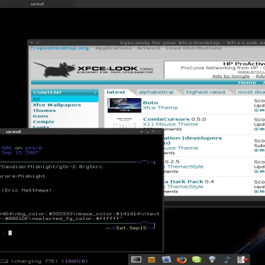265x265 pixels.
Task: Open Skype from the panel
Action: [197, 260]
